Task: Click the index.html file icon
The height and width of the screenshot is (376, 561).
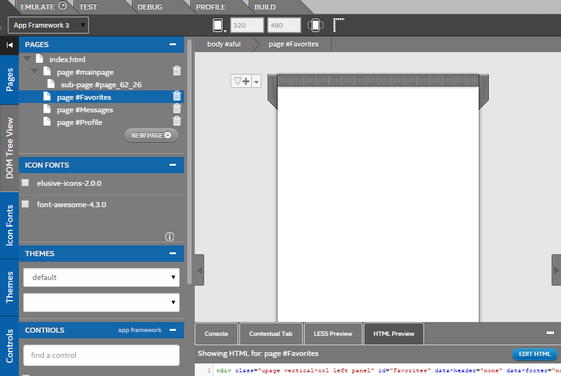Action: (40, 58)
